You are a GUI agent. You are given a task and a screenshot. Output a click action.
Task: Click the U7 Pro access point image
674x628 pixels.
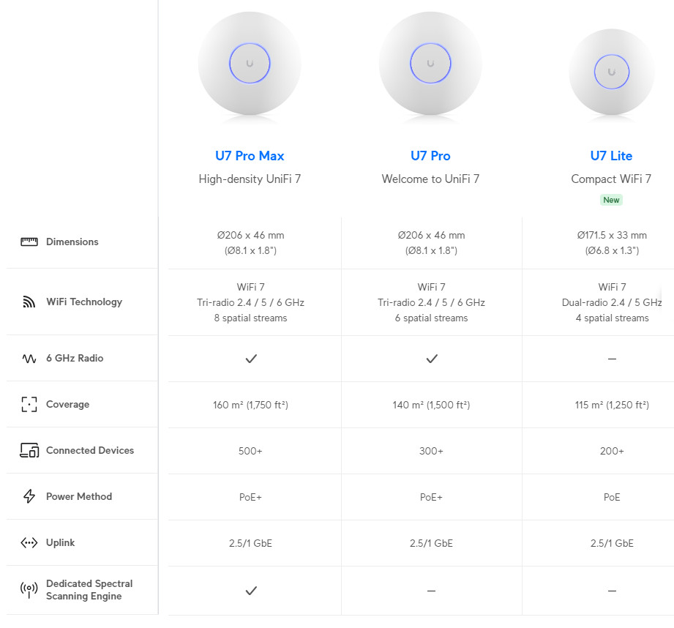click(x=430, y=64)
